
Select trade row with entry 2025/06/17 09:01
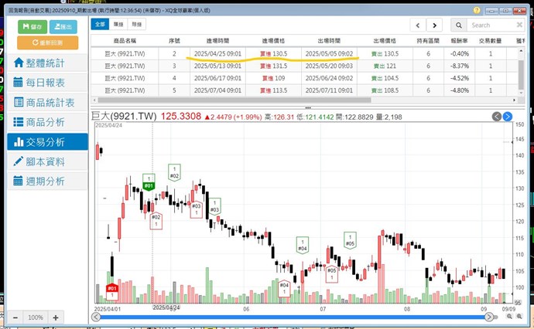[x=304, y=78]
